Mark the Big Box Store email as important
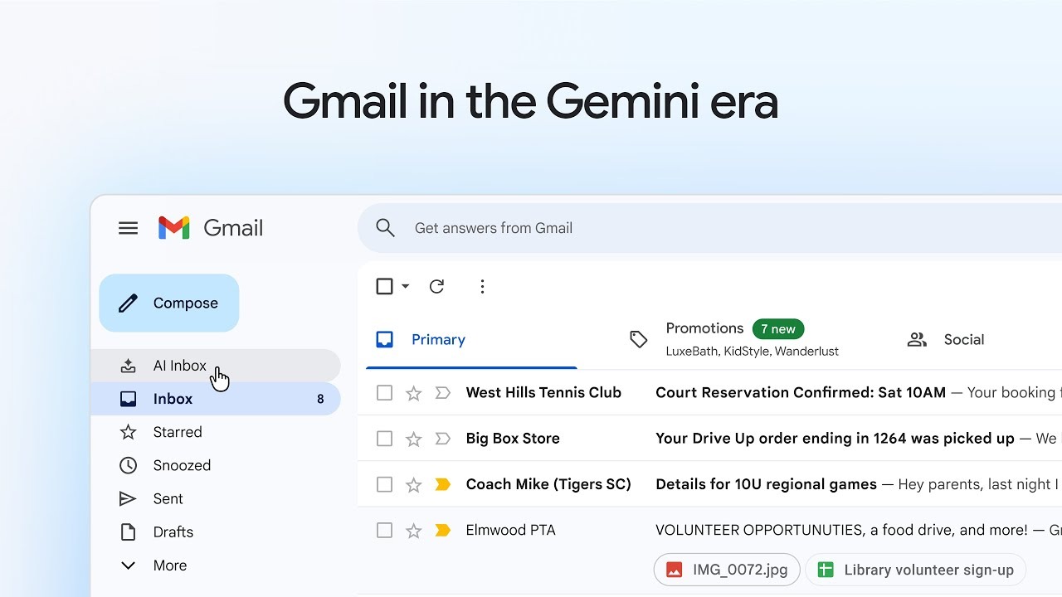The image size is (1062, 597). pos(443,439)
